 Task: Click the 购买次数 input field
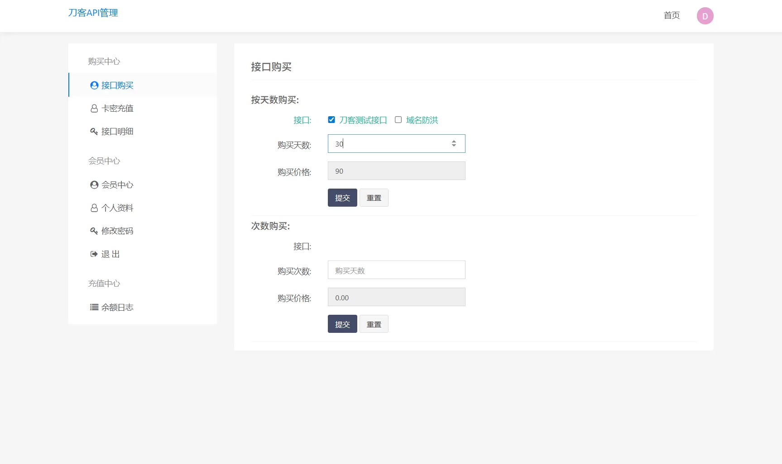pos(396,270)
